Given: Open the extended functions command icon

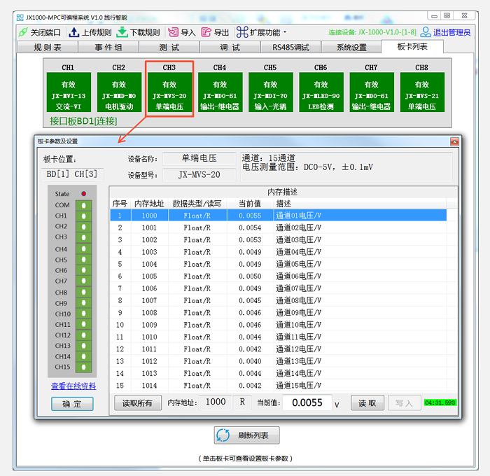Looking at the screenshot, I should point(242,32).
